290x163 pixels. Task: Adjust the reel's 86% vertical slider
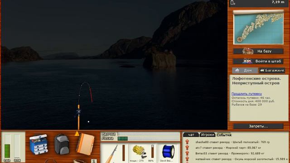click(x=152, y=151)
